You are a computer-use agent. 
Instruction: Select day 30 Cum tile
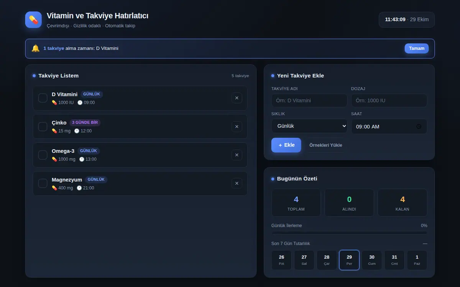pyautogui.click(x=372, y=260)
